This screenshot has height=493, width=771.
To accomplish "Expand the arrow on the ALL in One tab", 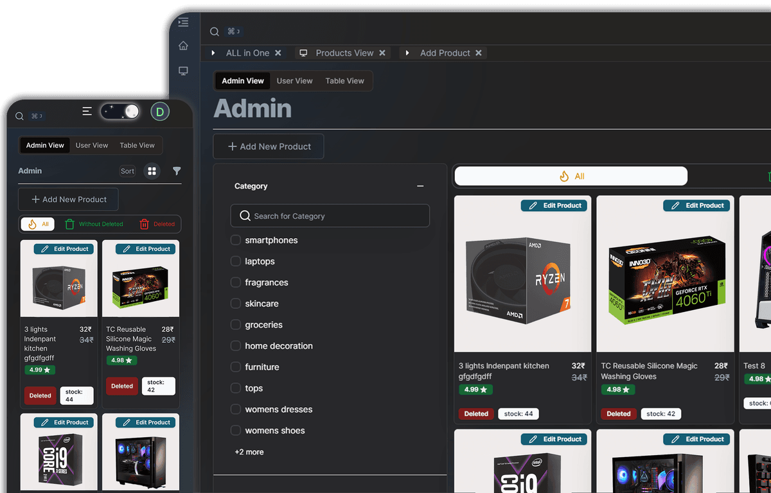I will coord(214,53).
